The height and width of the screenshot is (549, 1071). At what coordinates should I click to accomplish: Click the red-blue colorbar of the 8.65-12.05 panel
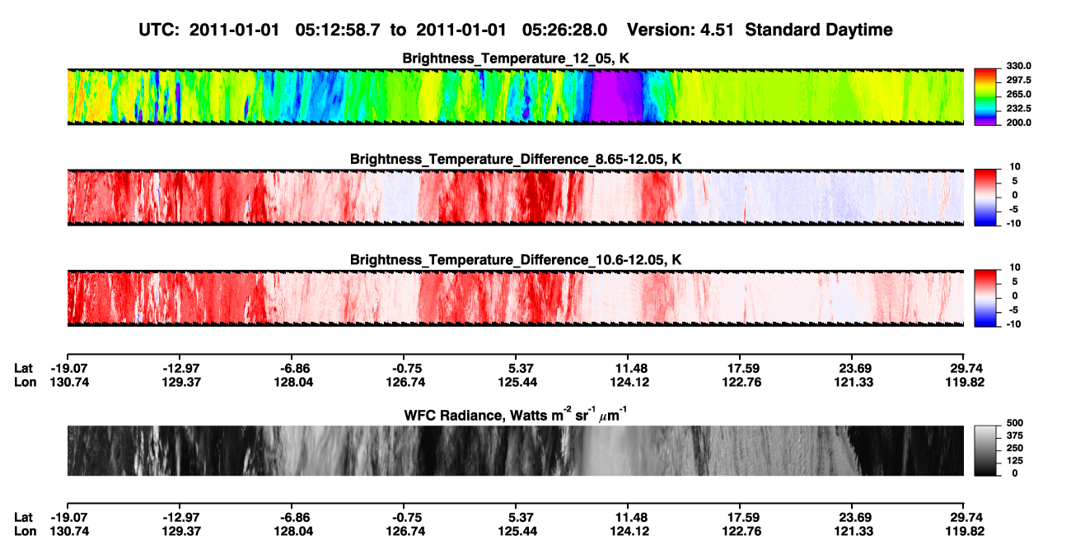[986, 198]
